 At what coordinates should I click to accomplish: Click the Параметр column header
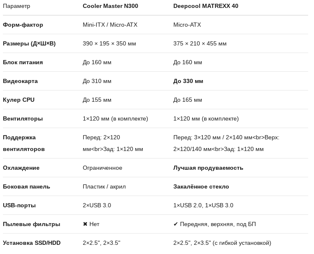coord(17,6)
